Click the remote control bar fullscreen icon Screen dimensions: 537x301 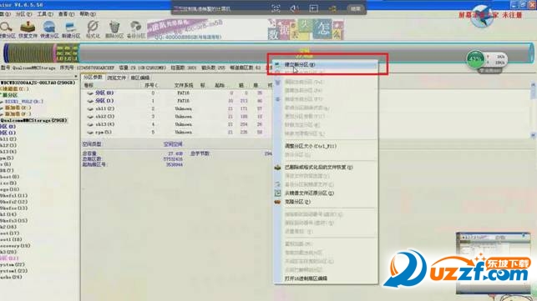276,8
